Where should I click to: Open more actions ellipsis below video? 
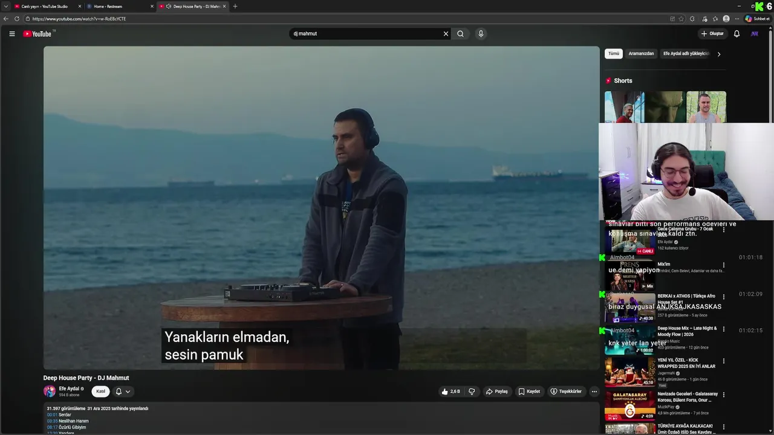pos(594,391)
